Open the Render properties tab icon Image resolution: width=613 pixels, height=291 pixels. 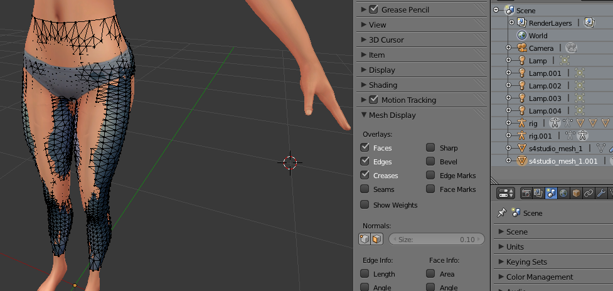coord(526,193)
